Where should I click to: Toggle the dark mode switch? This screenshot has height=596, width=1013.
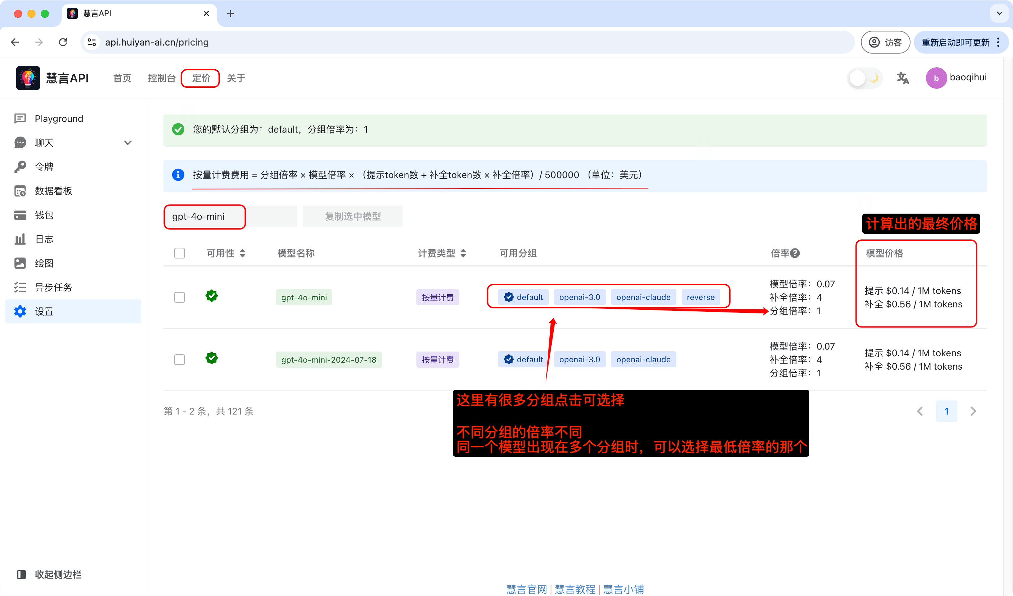click(865, 78)
